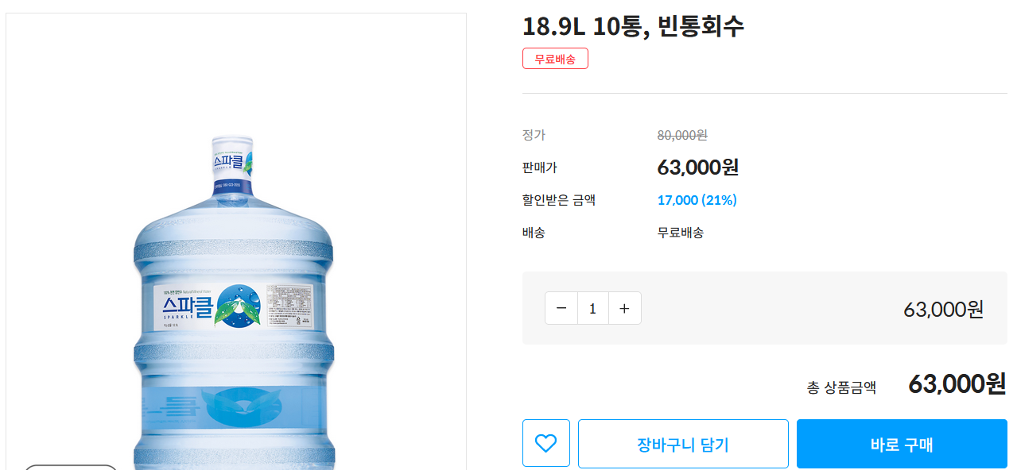Click the crossed-out 80,000원 list price
1017x470 pixels.
pos(682,135)
